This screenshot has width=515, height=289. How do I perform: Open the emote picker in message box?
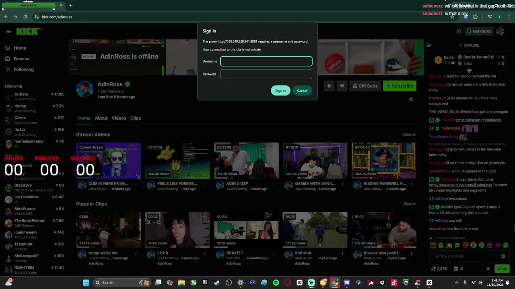503,256
